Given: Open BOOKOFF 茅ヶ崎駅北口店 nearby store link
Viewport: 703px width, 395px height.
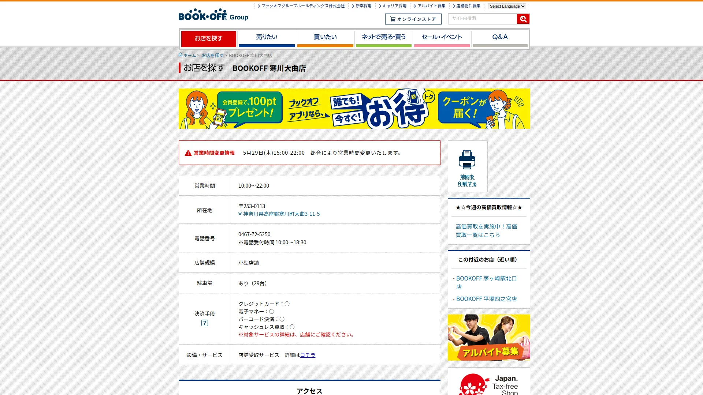Looking at the screenshot, I should (486, 283).
